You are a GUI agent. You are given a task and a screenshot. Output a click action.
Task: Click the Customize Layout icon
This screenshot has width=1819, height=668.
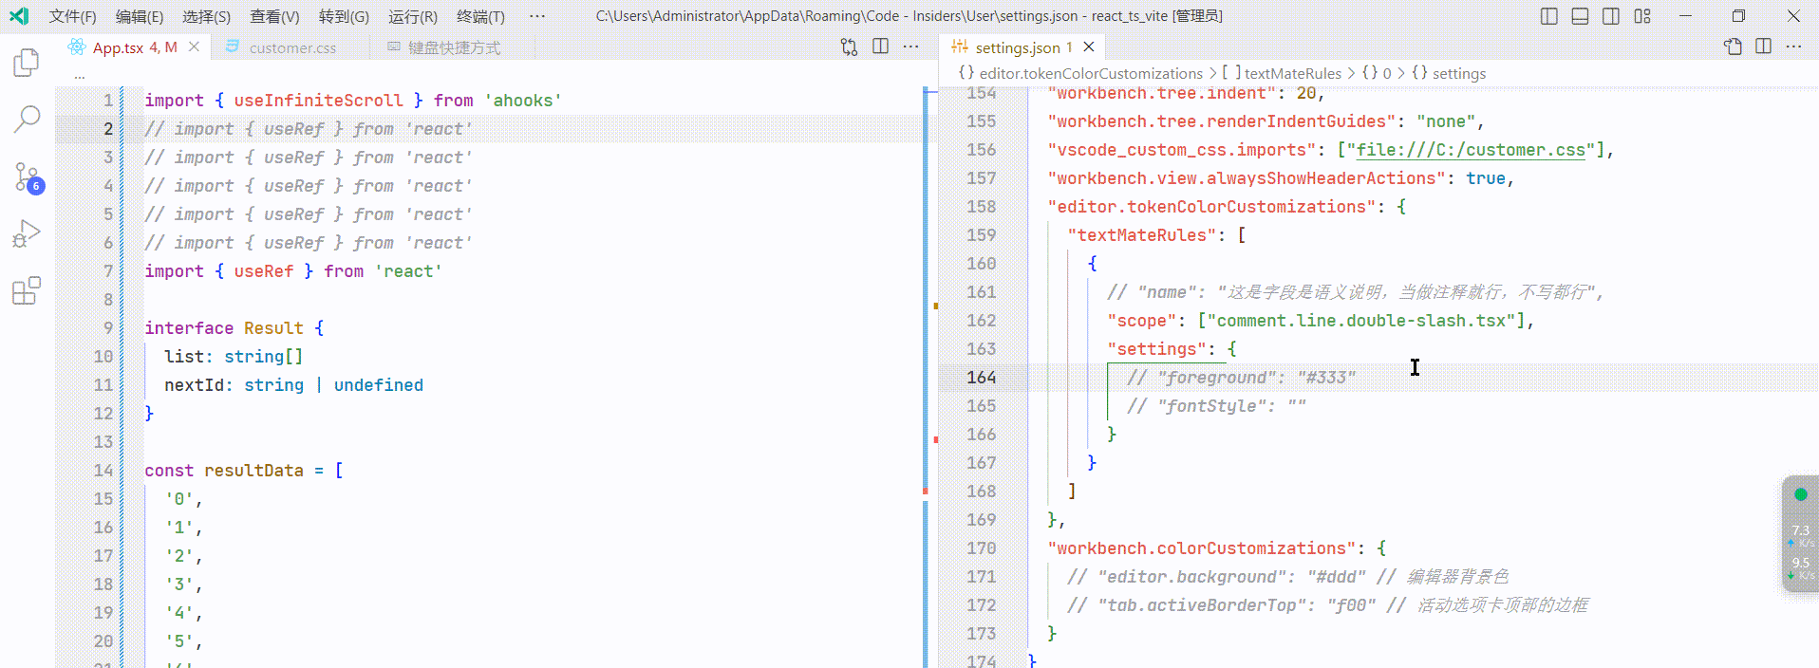click(x=1642, y=16)
